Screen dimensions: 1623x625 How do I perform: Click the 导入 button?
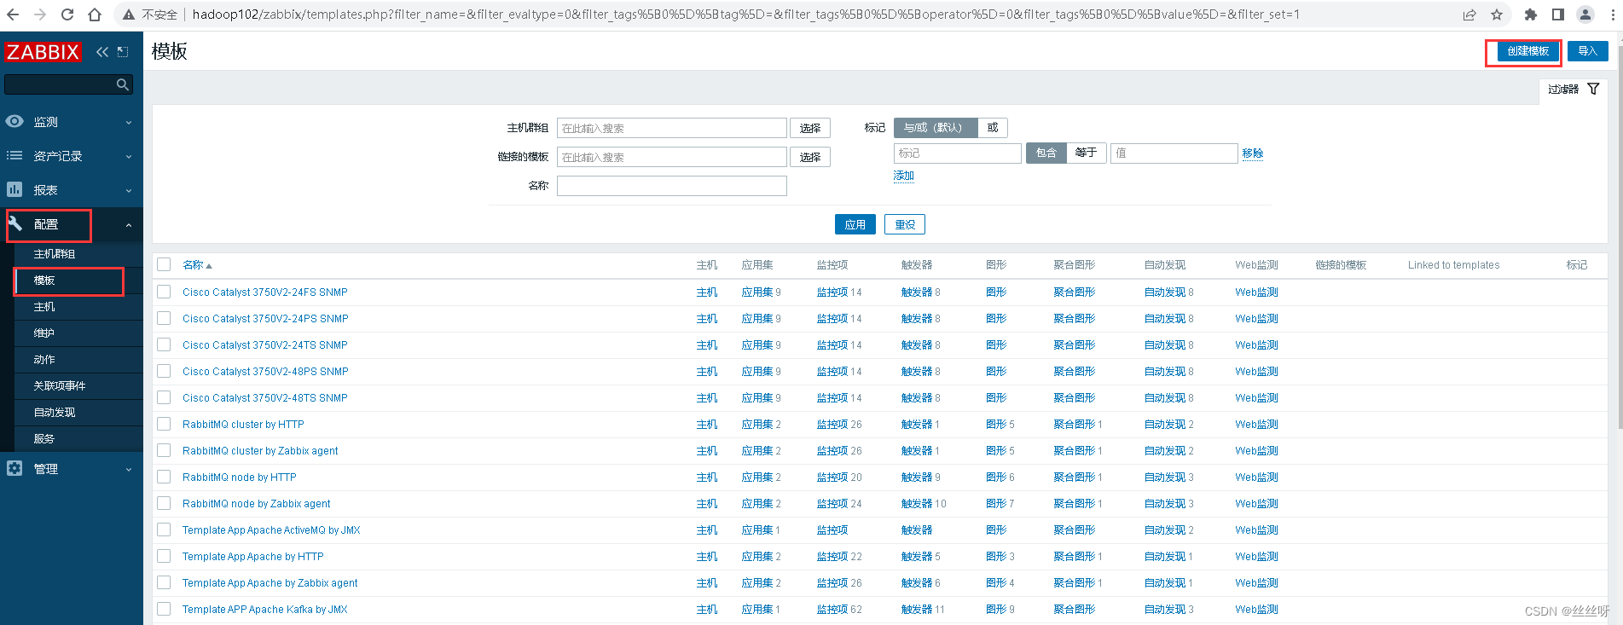1587,51
